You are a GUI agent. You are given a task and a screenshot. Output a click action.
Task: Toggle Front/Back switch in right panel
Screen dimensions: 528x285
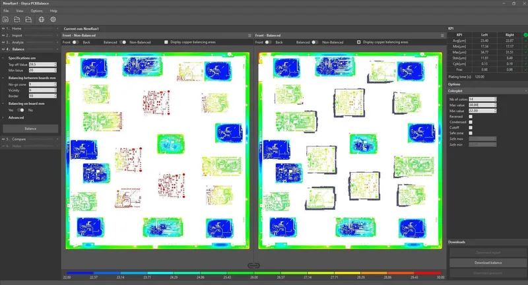pos(268,42)
